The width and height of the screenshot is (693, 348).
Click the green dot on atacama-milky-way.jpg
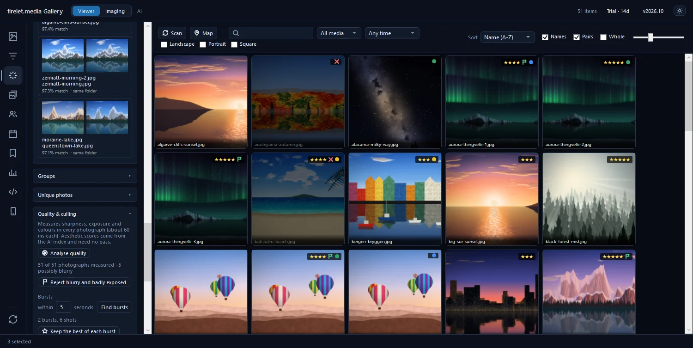434,61
